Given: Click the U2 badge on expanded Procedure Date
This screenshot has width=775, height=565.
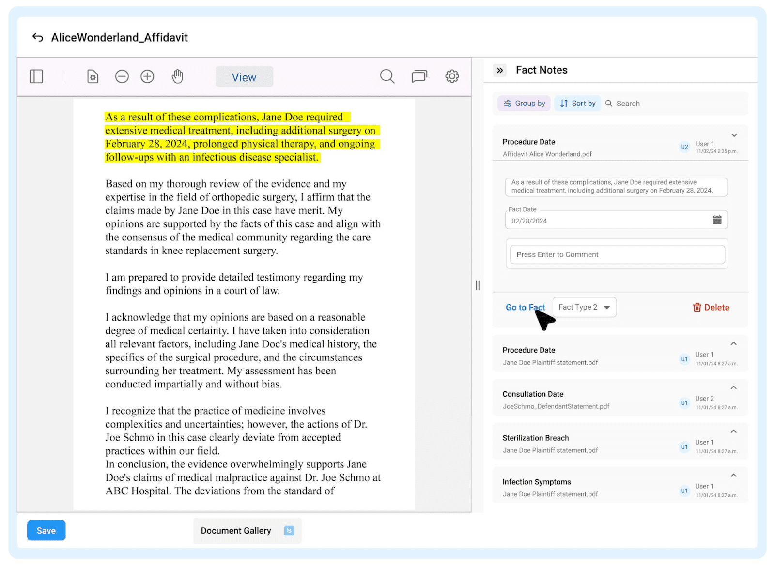Looking at the screenshot, I should (x=684, y=147).
